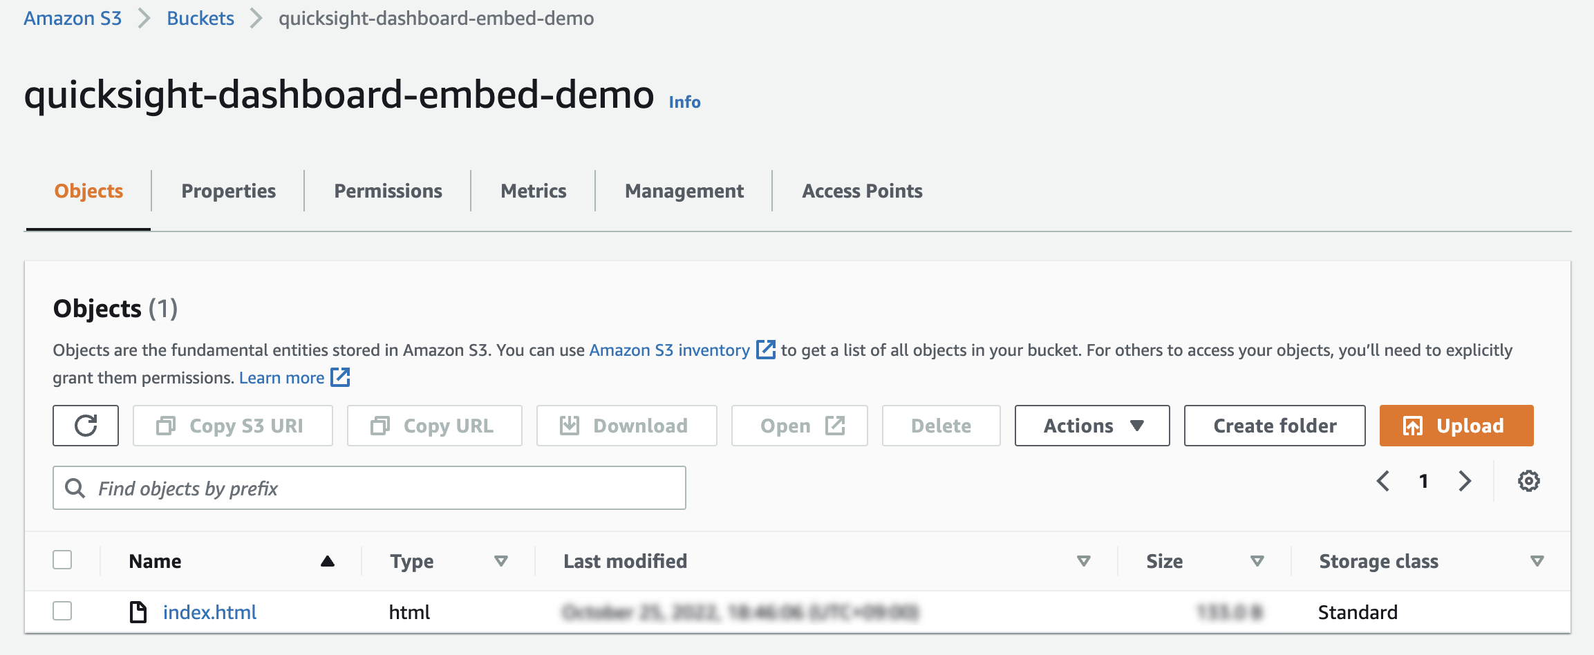Viewport: 1594px width, 655px height.
Task: Follow the Amazon S3 inventory link
Action: pos(669,350)
